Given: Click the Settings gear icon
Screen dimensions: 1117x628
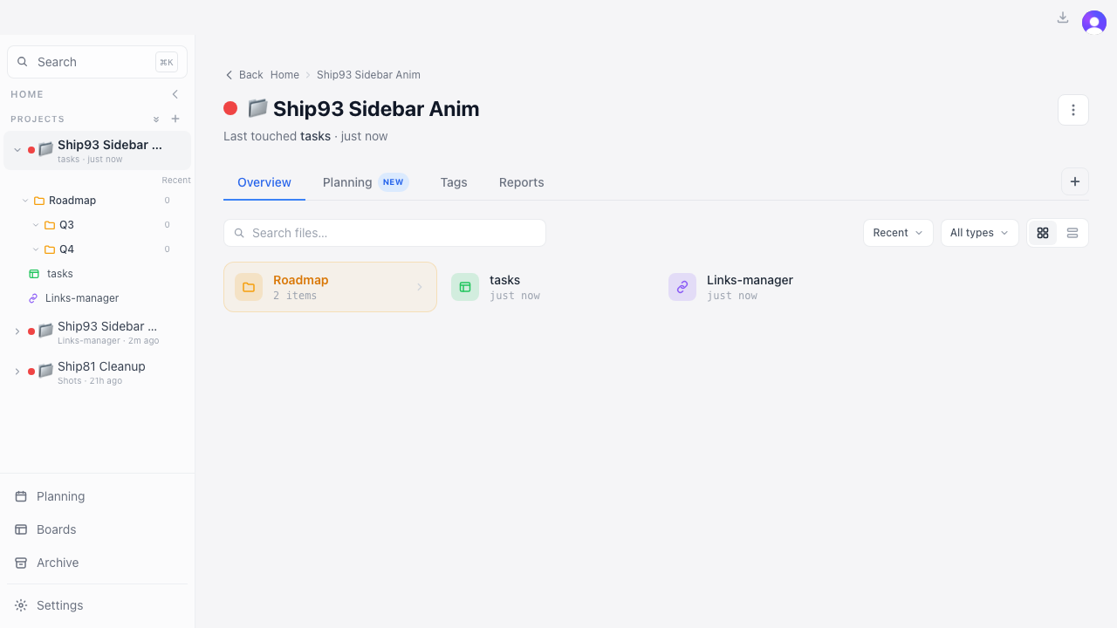Looking at the screenshot, I should tap(21, 605).
